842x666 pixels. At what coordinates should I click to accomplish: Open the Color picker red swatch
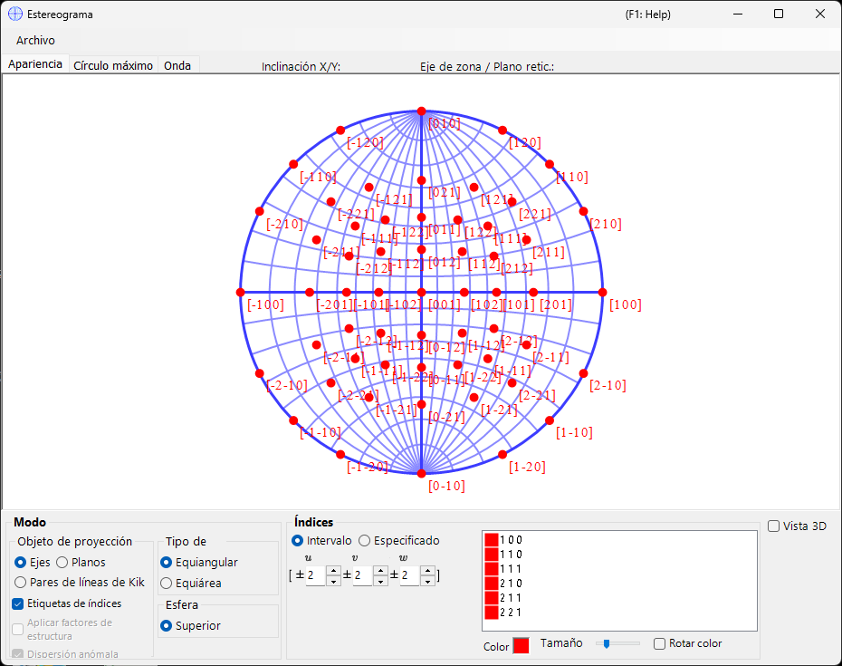[x=521, y=645]
